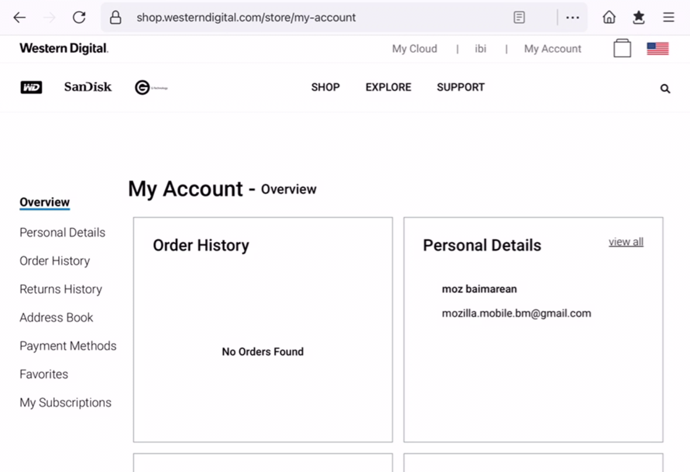
Task: Open Order History from sidebar
Action: (x=54, y=261)
